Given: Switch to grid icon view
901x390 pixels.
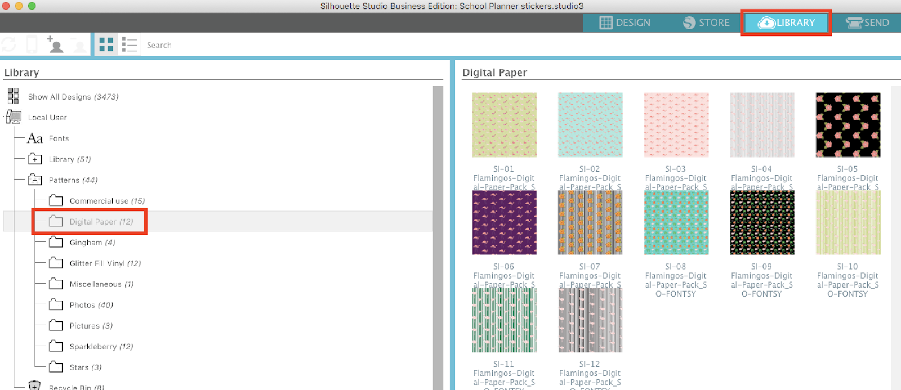Looking at the screenshot, I should [x=106, y=44].
